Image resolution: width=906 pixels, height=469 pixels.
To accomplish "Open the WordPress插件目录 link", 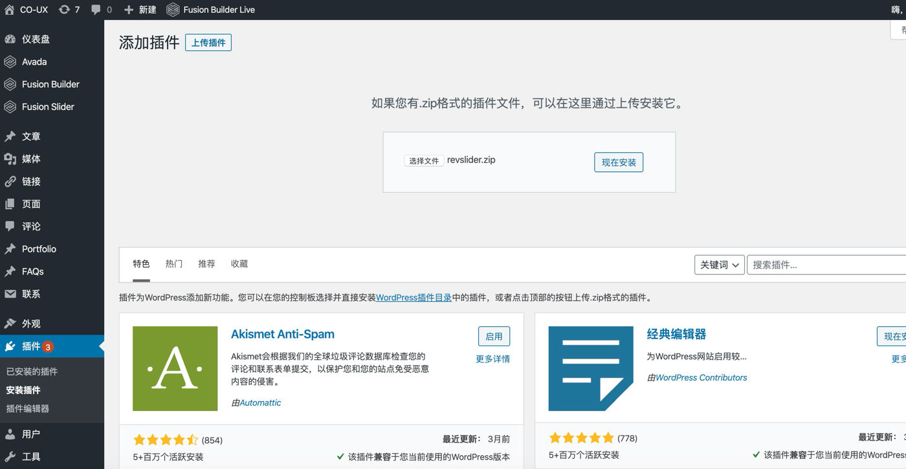I will (414, 298).
